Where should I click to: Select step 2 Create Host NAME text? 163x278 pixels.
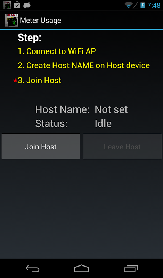84,65
